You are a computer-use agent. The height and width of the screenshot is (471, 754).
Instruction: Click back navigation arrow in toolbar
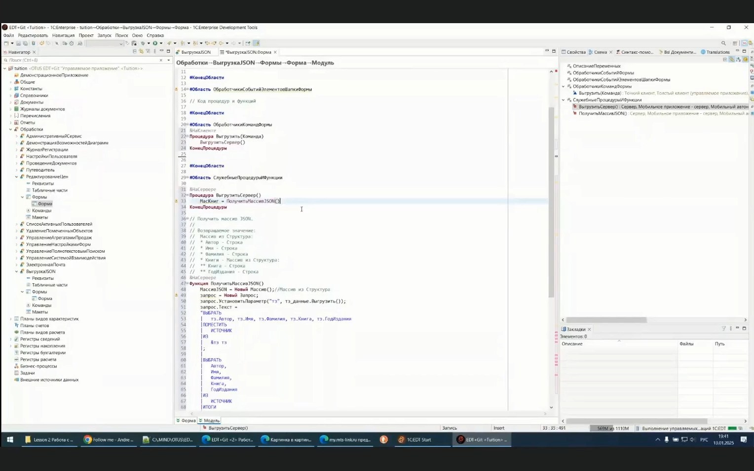pos(221,43)
